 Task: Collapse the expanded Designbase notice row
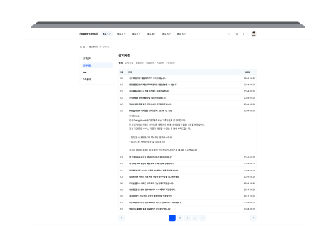188,110
